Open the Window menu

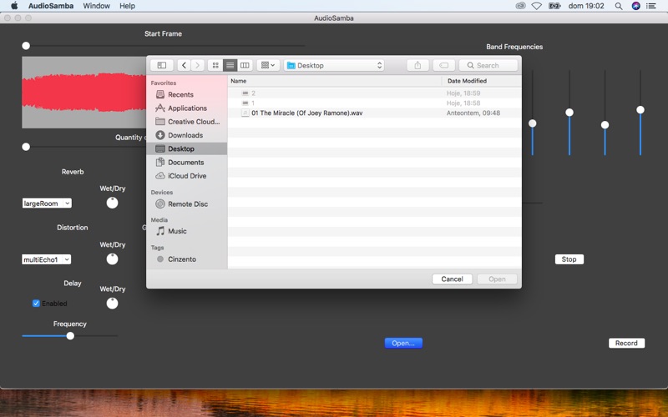[x=96, y=6]
